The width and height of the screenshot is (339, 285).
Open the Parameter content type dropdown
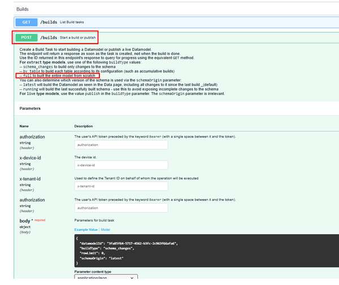coord(106,278)
